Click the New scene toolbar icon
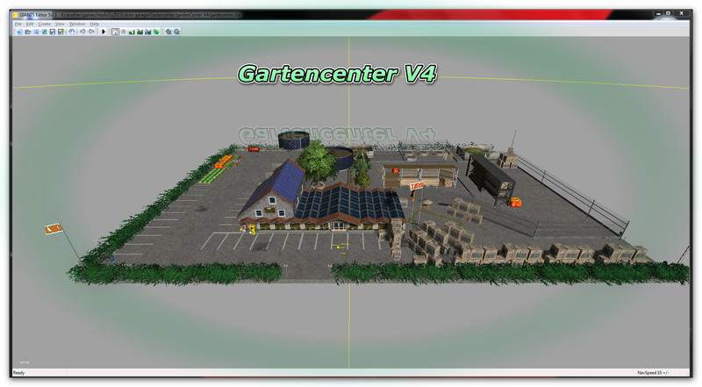702x387 pixels. [x=19, y=32]
